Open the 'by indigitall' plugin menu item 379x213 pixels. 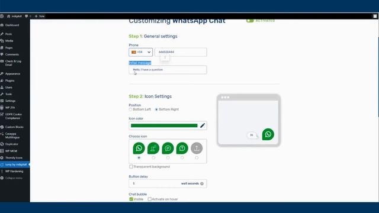pos(15,164)
